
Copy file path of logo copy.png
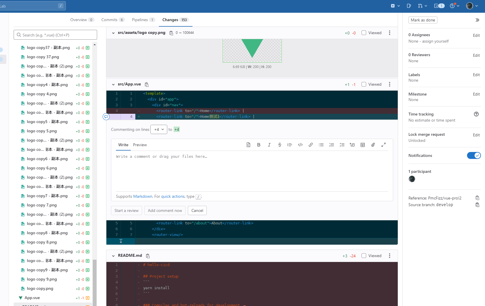[x=171, y=33]
